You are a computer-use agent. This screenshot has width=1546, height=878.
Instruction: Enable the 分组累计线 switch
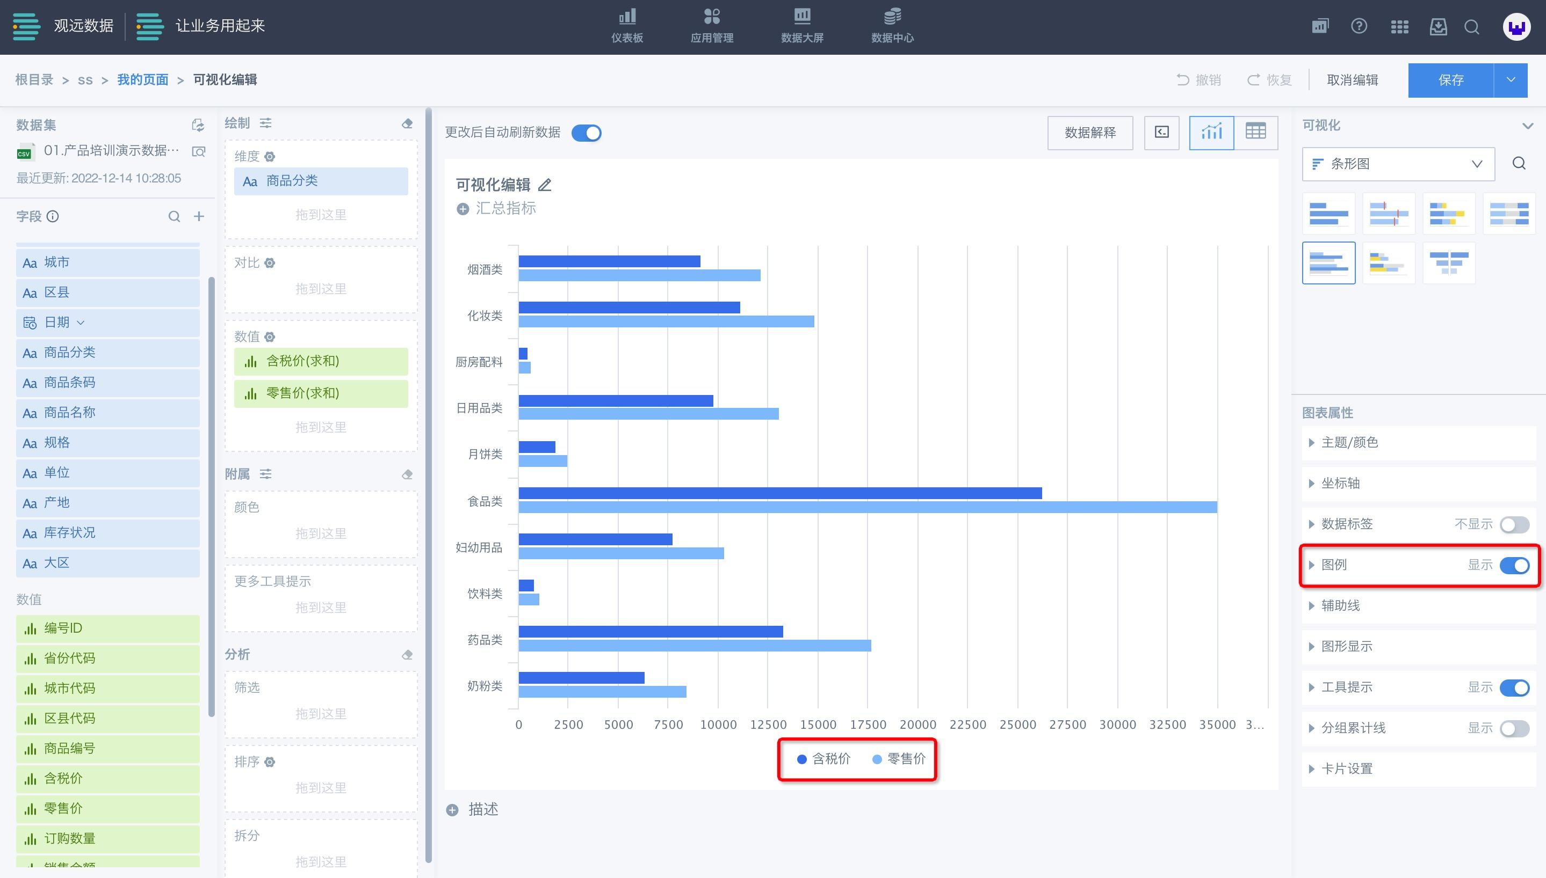click(x=1515, y=728)
